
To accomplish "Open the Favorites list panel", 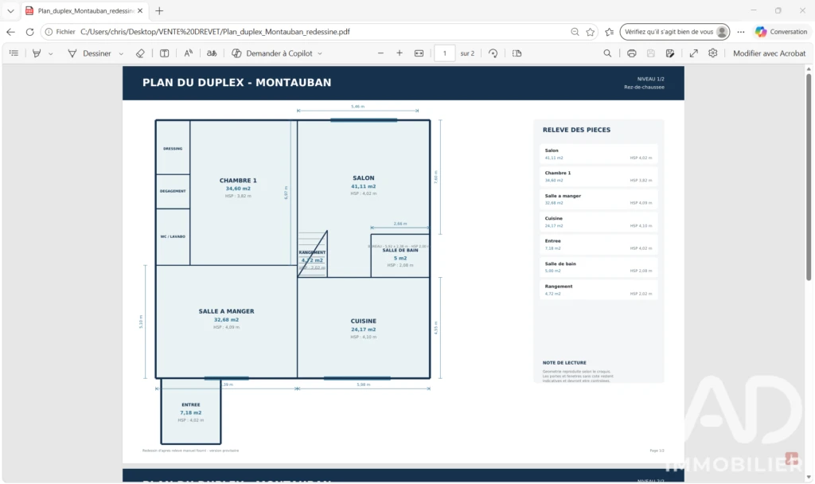I will pyautogui.click(x=609, y=32).
